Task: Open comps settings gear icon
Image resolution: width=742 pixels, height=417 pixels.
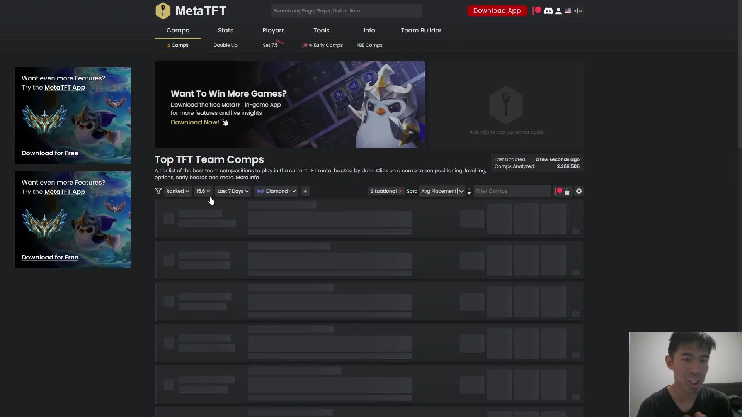Action: click(579, 191)
